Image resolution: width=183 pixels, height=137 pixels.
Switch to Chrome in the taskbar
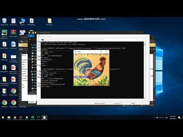tap(15, 118)
